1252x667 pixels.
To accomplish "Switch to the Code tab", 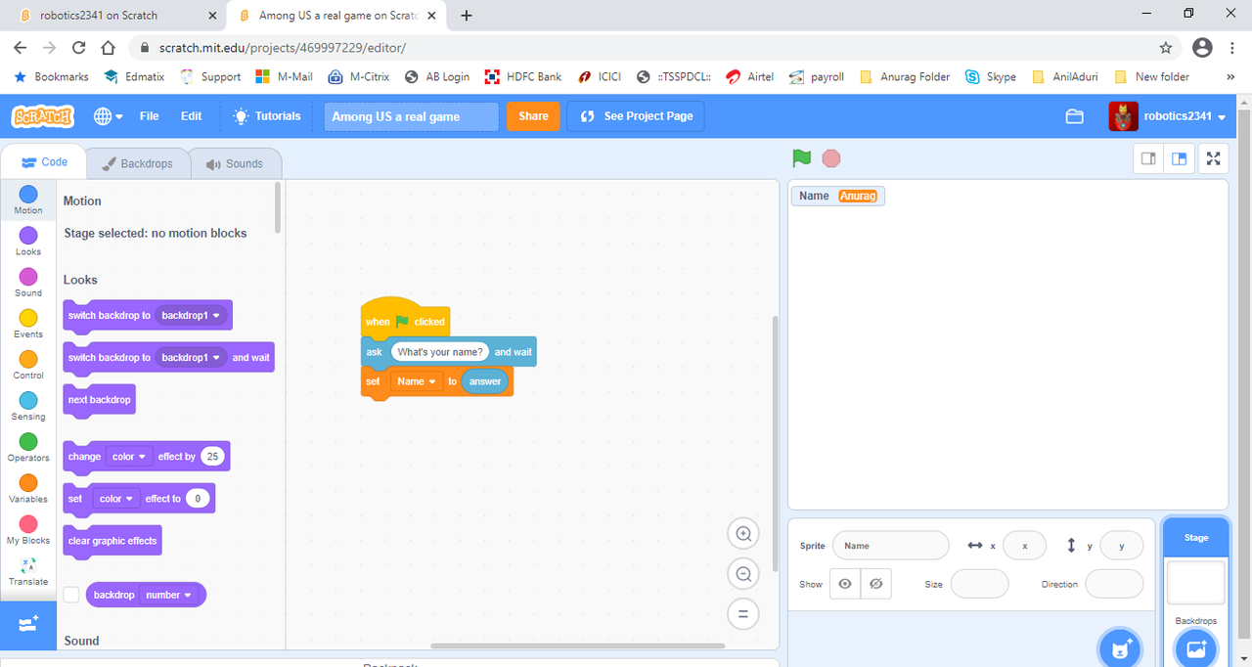I will pos(43,162).
